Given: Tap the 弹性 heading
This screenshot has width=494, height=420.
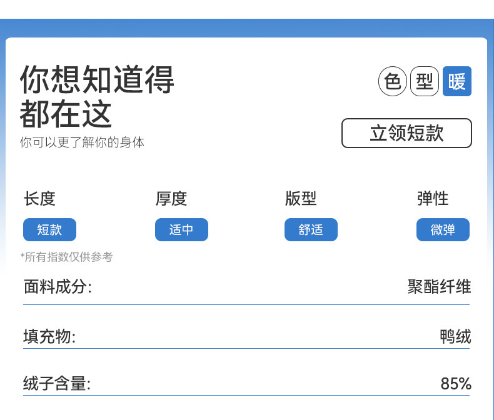Looking at the screenshot, I should (433, 199).
